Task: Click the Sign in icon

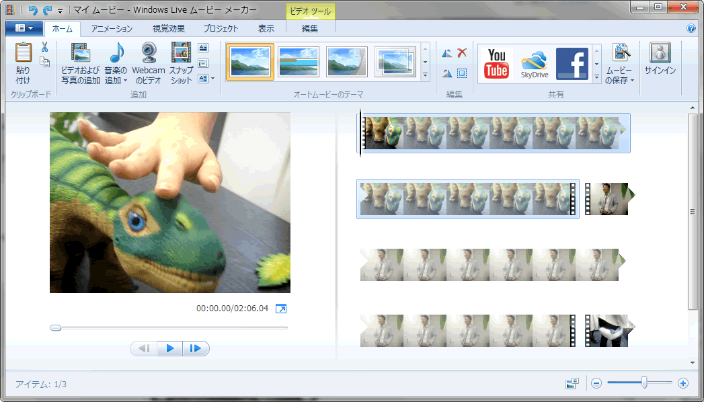Action: (x=660, y=53)
